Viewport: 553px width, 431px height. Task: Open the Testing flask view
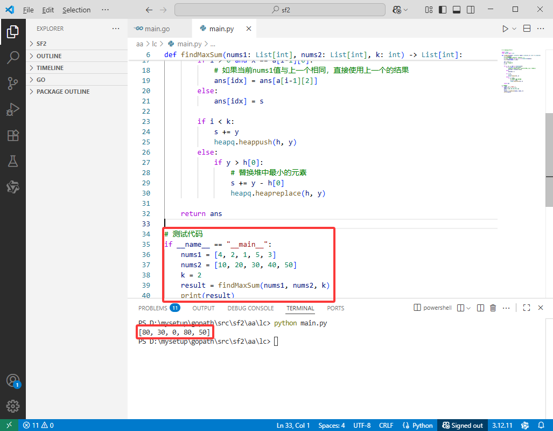click(x=13, y=161)
